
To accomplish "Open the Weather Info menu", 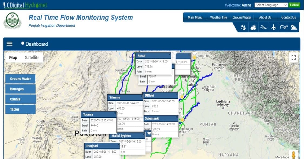I will [218, 17].
